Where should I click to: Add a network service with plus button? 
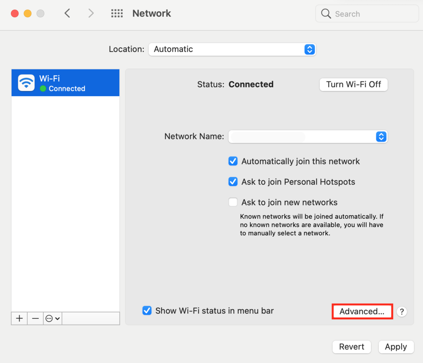coord(19,318)
